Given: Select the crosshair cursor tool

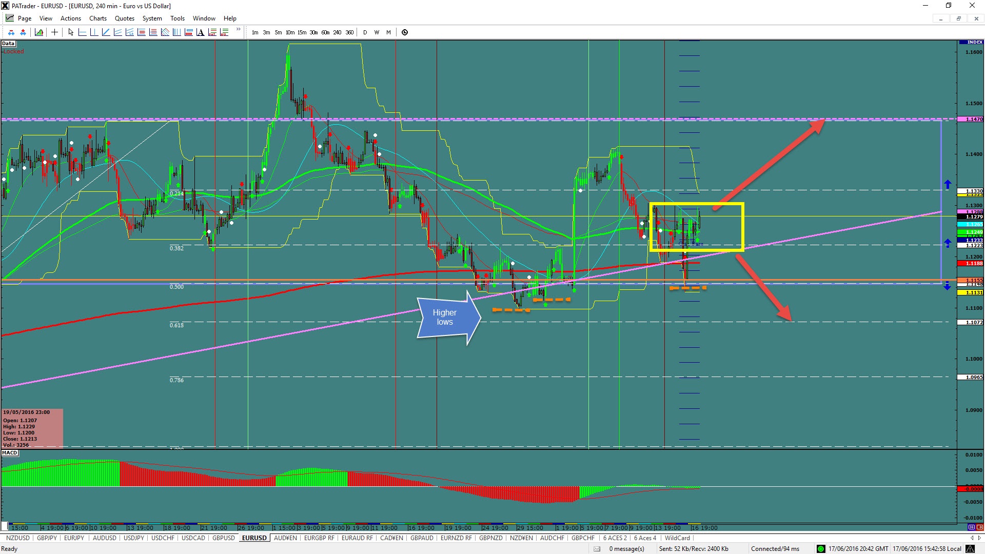Looking at the screenshot, I should (54, 32).
